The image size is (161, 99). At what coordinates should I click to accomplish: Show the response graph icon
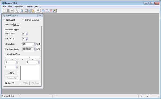pyautogui.click(x=22, y=10)
